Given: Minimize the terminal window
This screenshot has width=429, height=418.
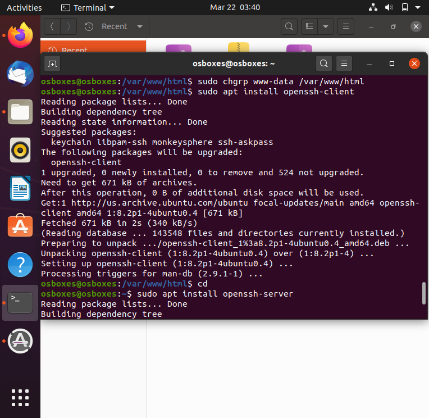Looking at the screenshot, I should pos(369,64).
